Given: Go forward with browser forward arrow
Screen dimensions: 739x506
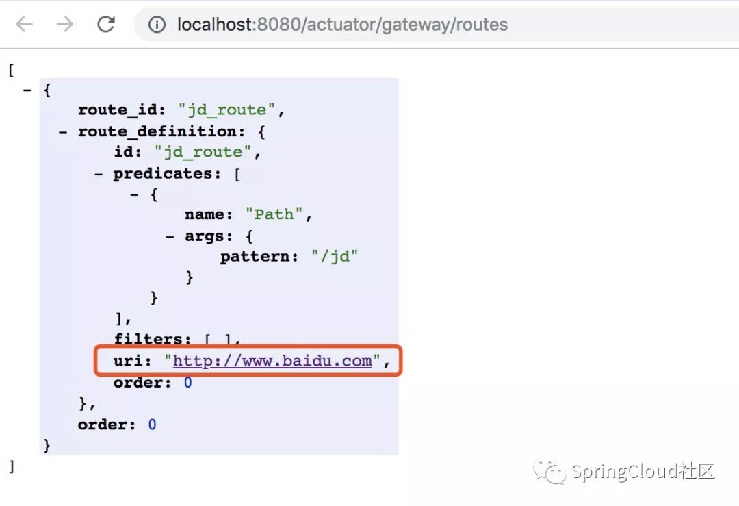Looking at the screenshot, I should tap(65, 24).
